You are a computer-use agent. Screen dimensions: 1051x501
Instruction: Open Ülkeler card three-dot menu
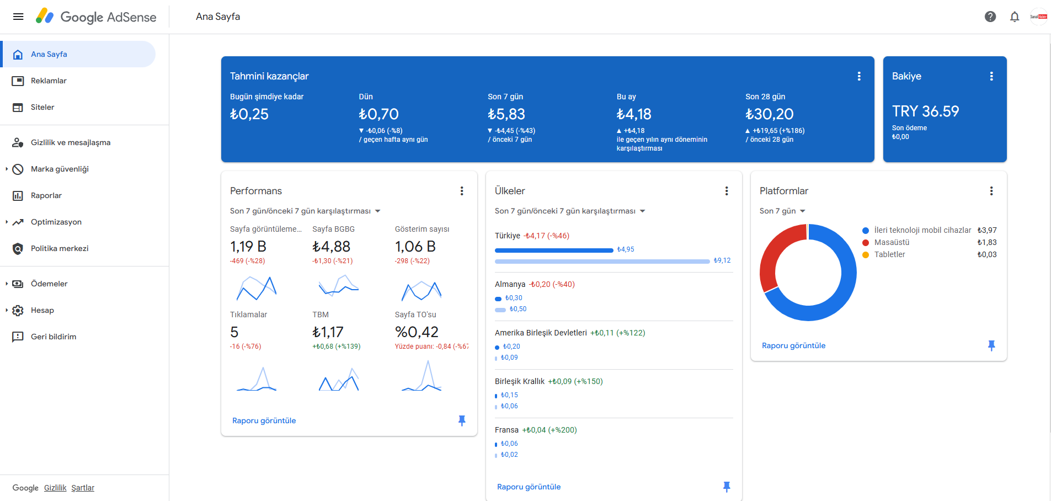[x=727, y=191]
